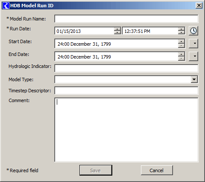This screenshot has width=205, height=182.
Task: Select the Timestep Descriptor text box
Action: (126, 91)
